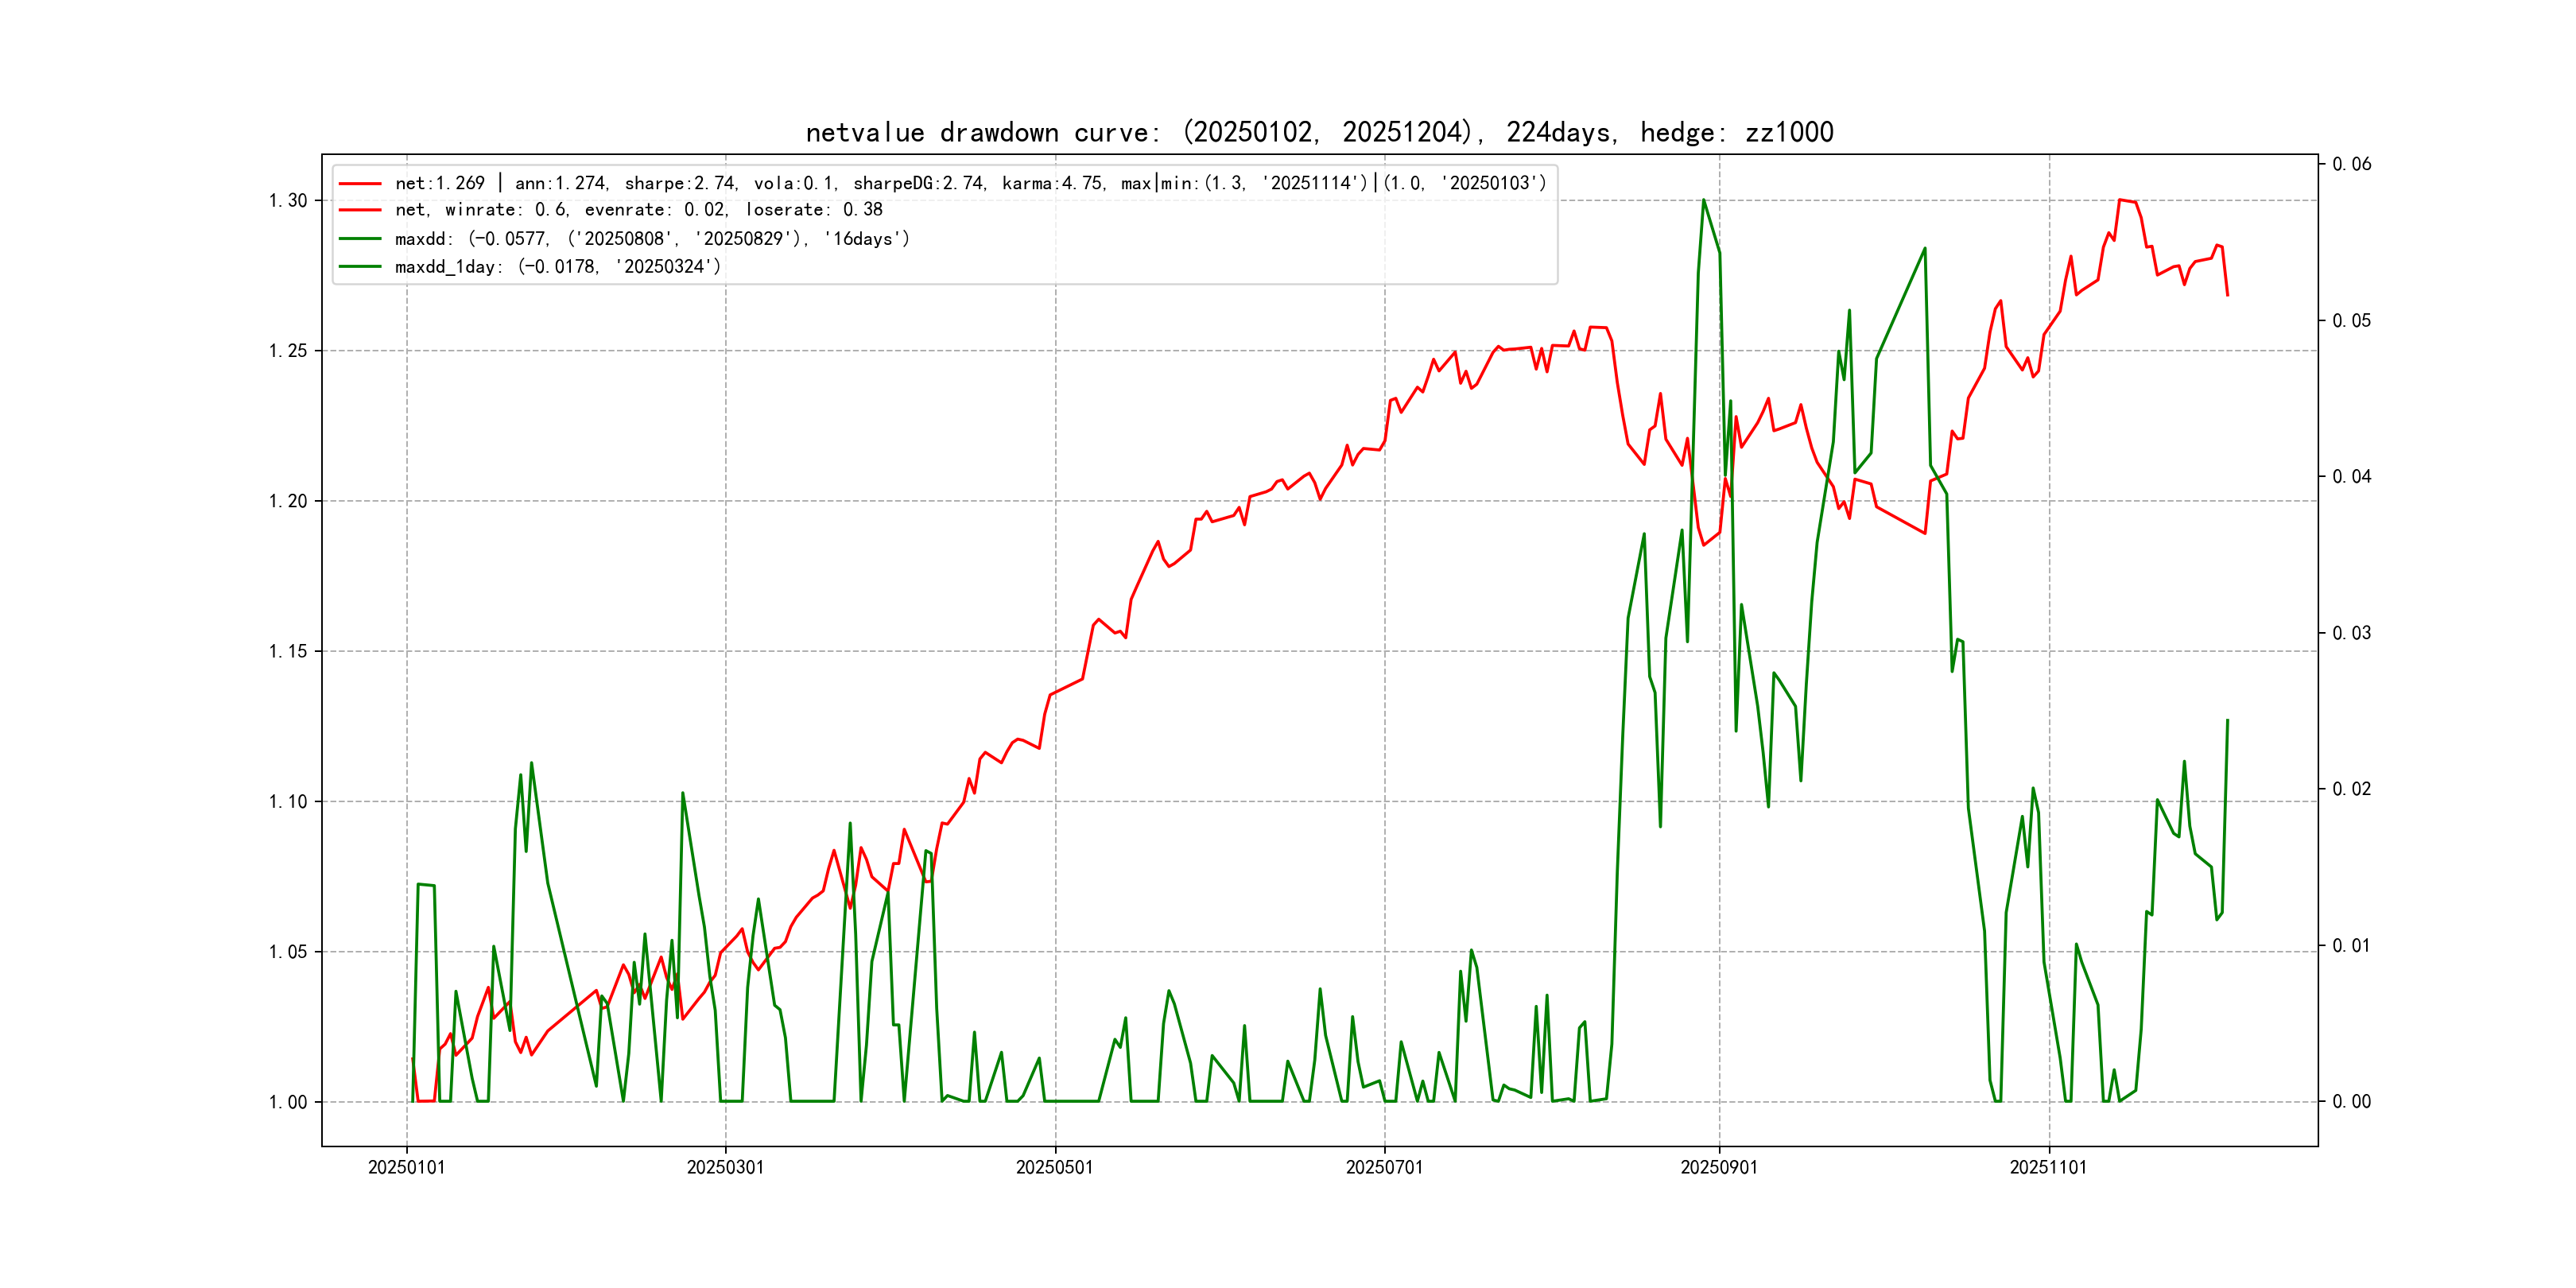The width and height of the screenshot is (2576, 1288).
Task: Select the maxdd_1day legend text
Action: (557, 267)
